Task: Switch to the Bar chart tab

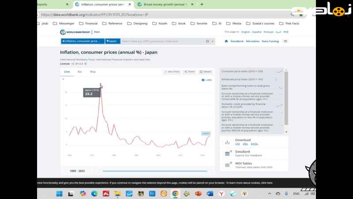Action: click(80, 71)
